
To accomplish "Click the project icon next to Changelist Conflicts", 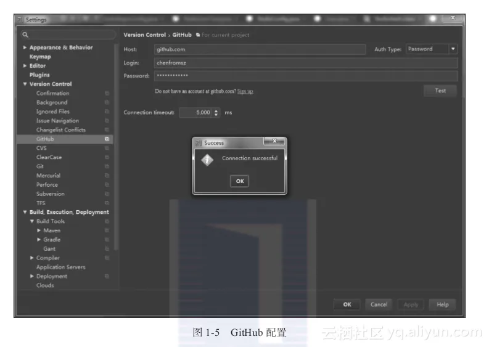I will point(107,129).
